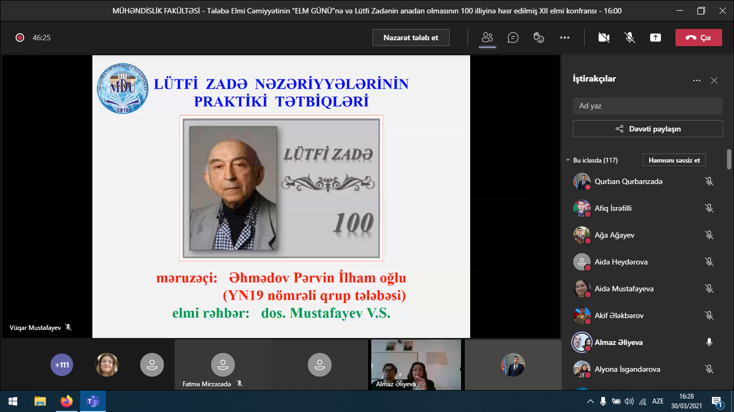Expand the +111 additional participants bubble

(62, 365)
